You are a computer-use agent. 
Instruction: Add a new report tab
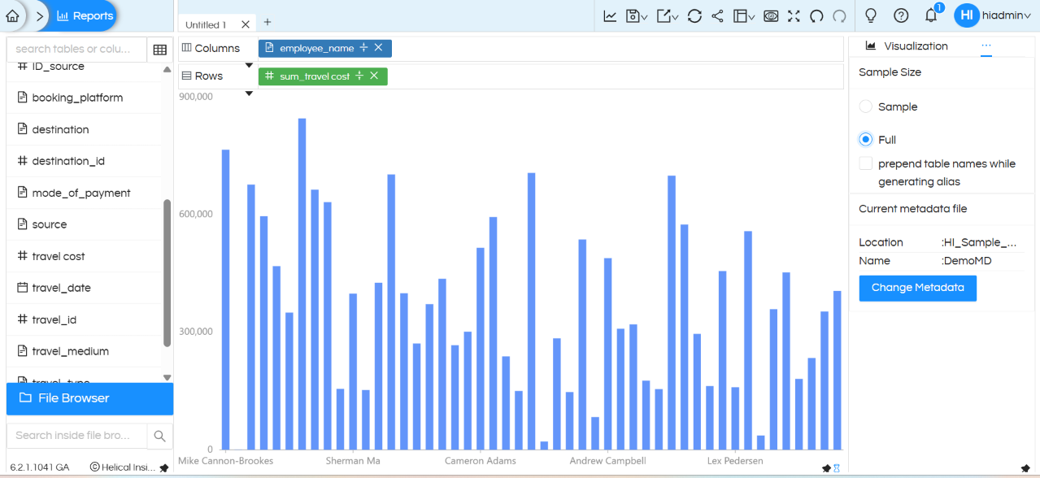click(268, 22)
